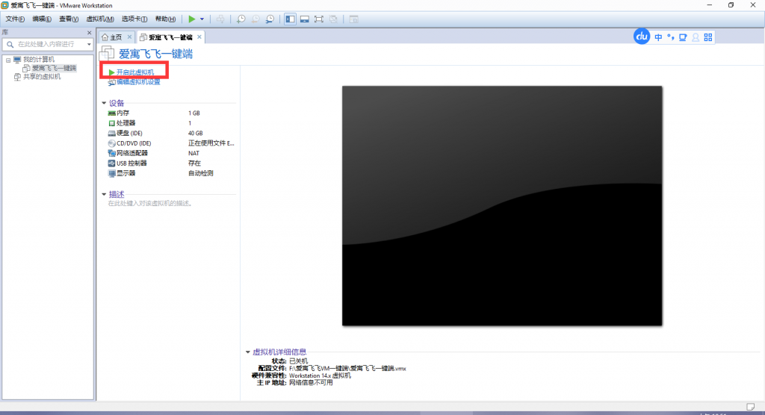This screenshot has width=765, height=415.
Task: Open the 编辑(E) menu
Action: tap(42, 19)
